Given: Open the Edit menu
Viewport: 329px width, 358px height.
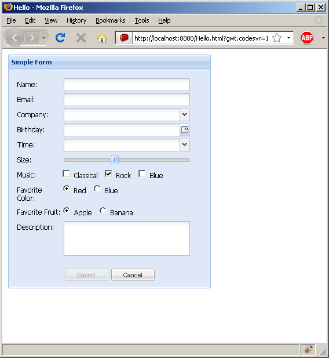Looking at the screenshot, I should [x=30, y=20].
